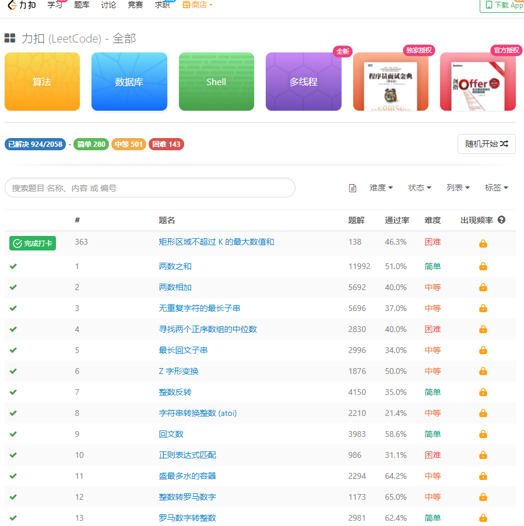
Task: Open the 标签 filter dropdown
Action: [497, 188]
